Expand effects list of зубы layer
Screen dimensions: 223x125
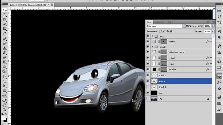211,64
